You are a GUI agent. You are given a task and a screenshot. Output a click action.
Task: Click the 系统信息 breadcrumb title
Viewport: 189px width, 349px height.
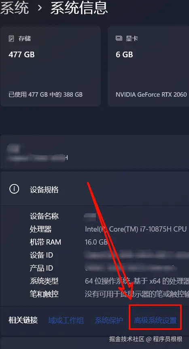click(79, 8)
